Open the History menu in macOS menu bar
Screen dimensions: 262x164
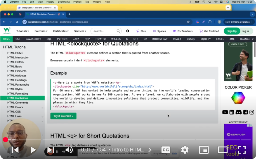50,2
